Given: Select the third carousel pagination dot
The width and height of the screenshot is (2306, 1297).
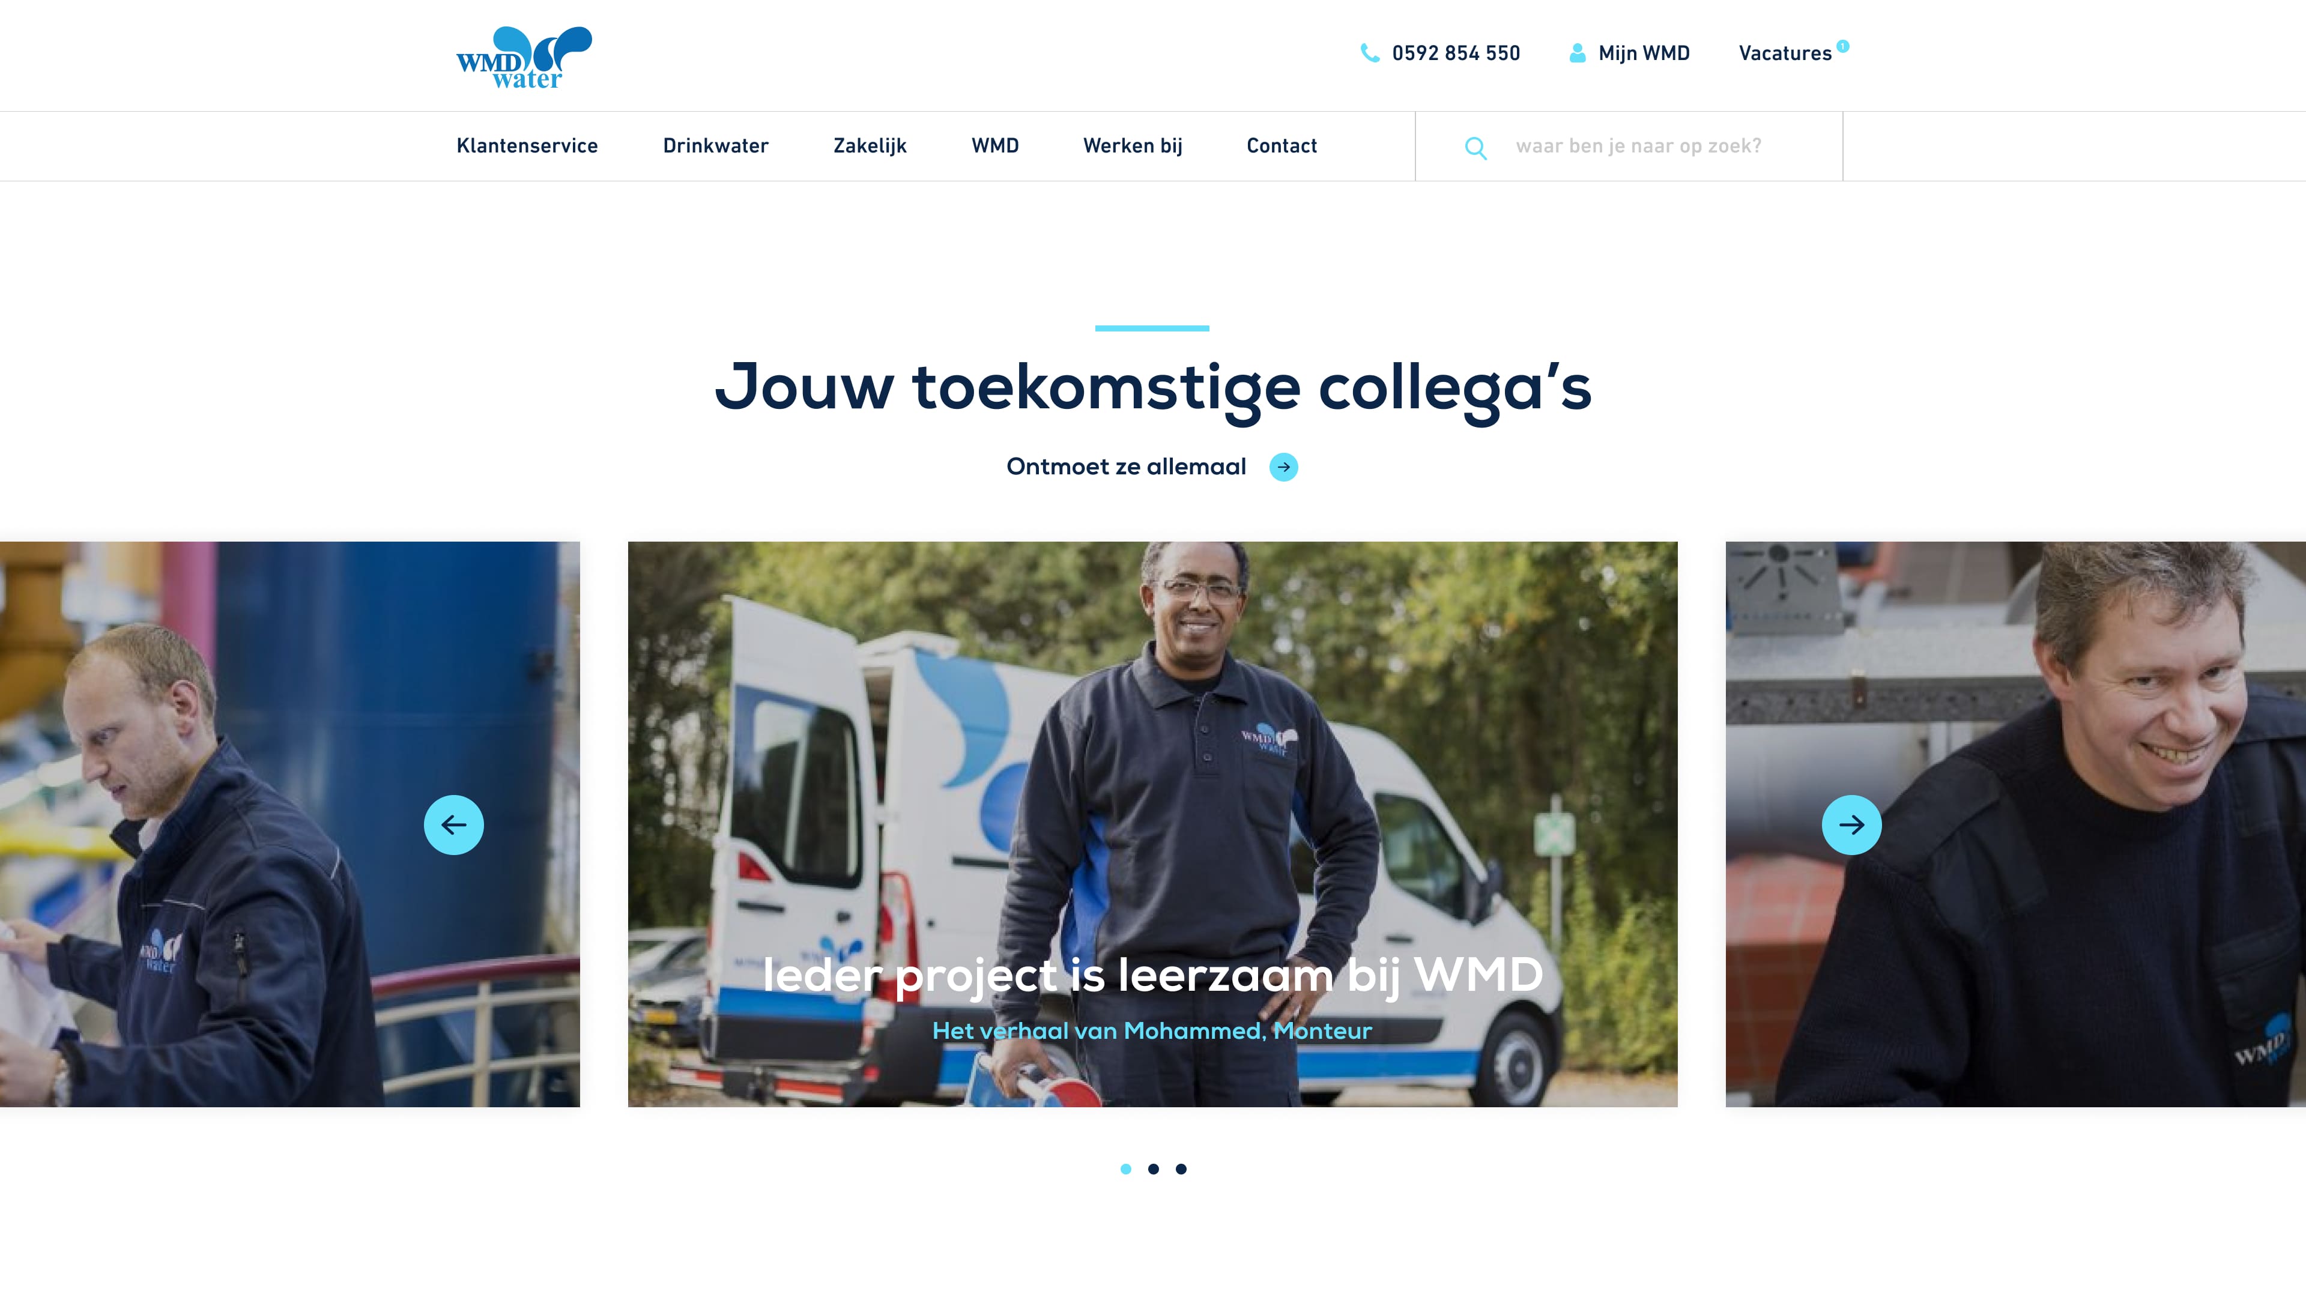Looking at the screenshot, I should 1181,1168.
